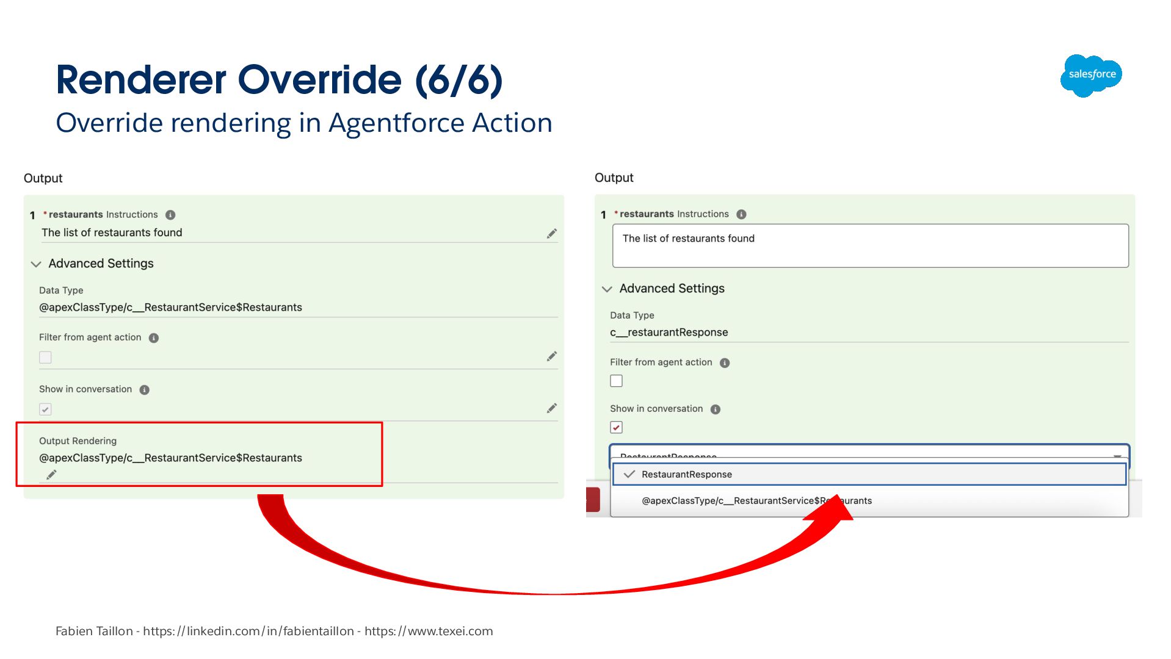Viewport: 1171px width, 659px height.
Task: Check right Filter from agent action checkbox
Action: pos(616,381)
